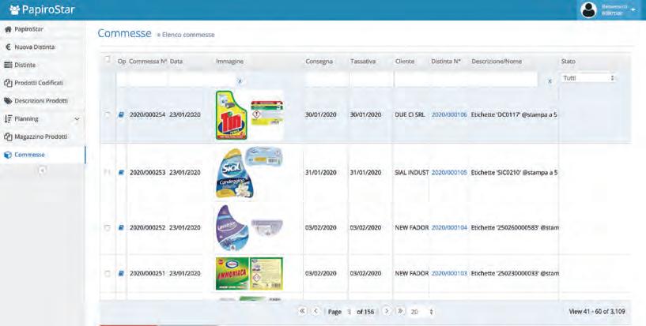Open the edit icon for commessa 2020/000254
This screenshot has height=326, width=646.
click(x=121, y=115)
